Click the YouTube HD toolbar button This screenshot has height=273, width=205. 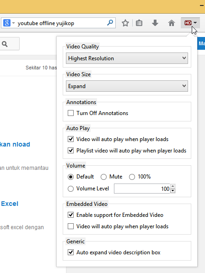(190, 23)
